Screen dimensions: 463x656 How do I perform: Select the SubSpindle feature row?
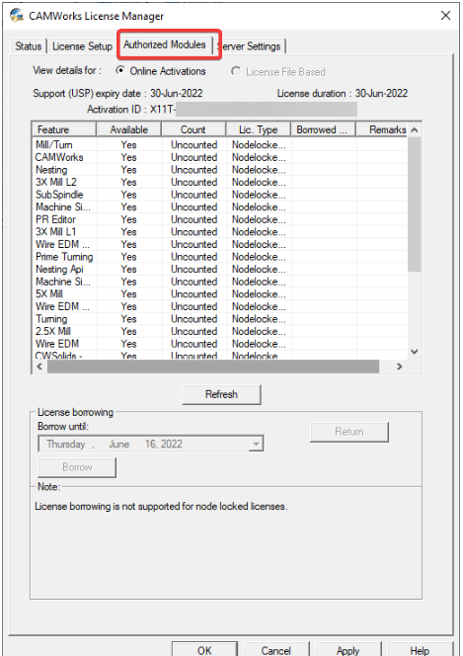tap(219, 195)
